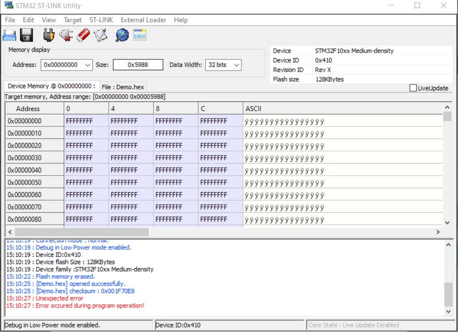Image resolution: width=458 pixels, height=332 pixels.
Task: Click log line with checksum 0x001F70E8
Action: [70, 291]
